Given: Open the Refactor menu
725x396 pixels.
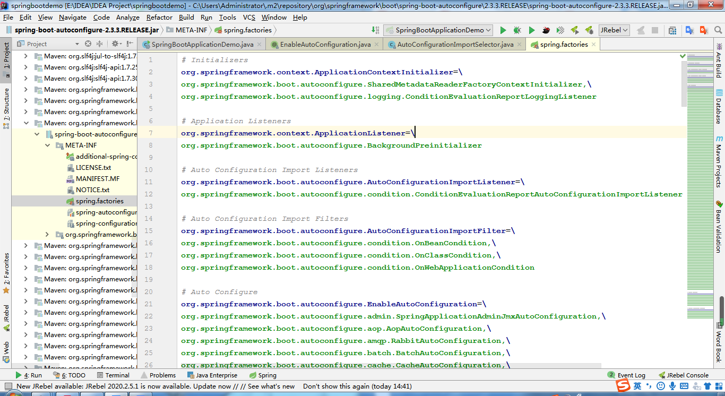Looking at the screenshot, I should pos(159,17).
